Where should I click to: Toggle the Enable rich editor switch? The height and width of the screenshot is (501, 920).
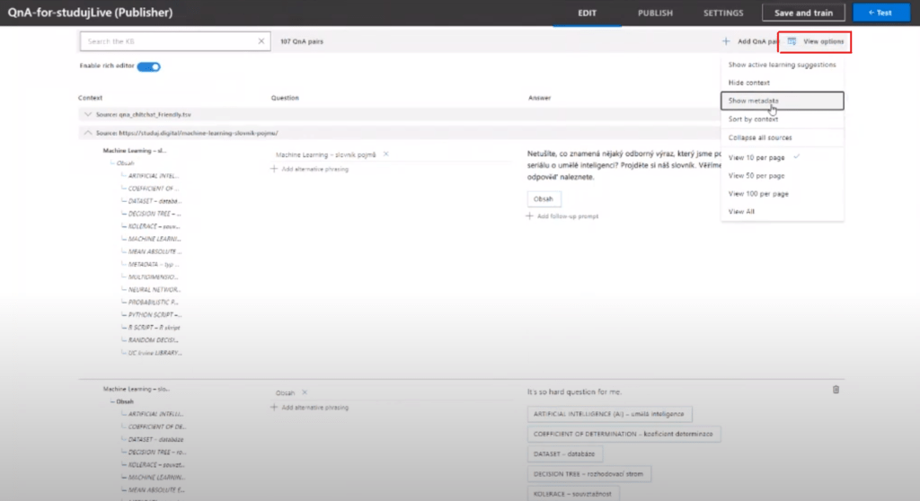point(148,66)
